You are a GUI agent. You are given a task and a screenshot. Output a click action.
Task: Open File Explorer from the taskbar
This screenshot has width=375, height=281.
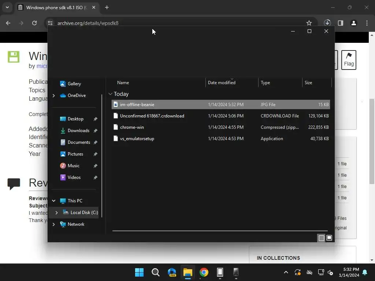188,272
